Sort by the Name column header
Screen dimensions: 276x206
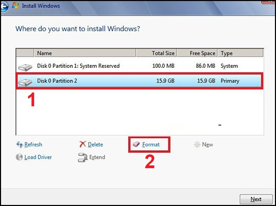click(85, 53)
